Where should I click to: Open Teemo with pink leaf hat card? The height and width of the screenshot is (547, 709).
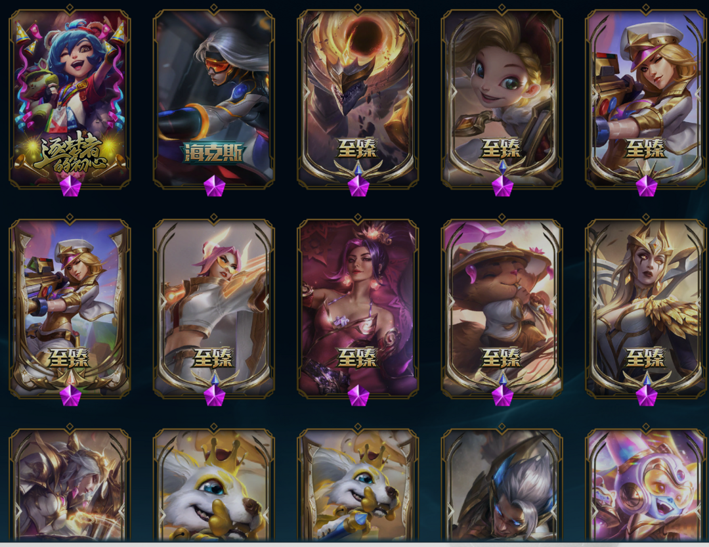click(x=502, y=308)
